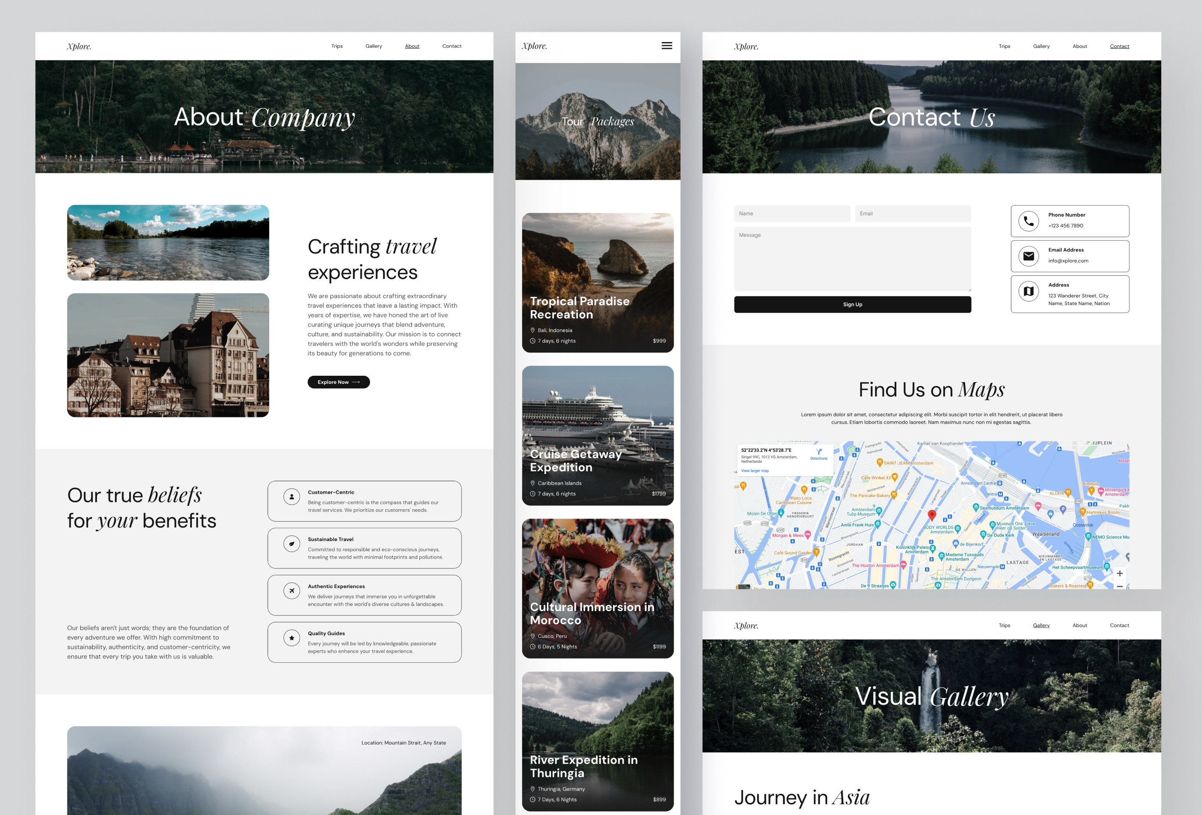The image size is (1202, 815).
Task: Click the red marker pin on the Amsterdam map
Action: coord(932,515)
